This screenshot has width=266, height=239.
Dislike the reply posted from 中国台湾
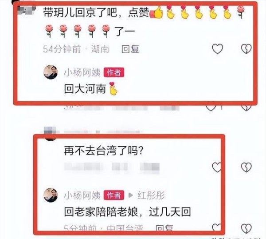tap(246, 228)
